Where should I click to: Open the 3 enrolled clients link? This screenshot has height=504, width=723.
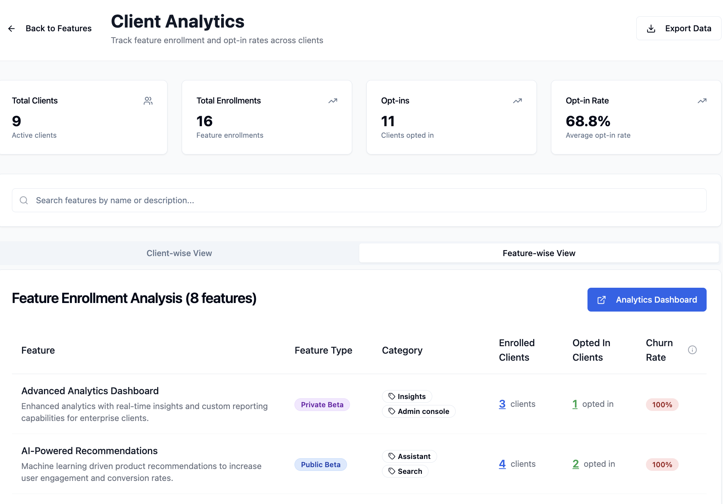click(502, 404)
